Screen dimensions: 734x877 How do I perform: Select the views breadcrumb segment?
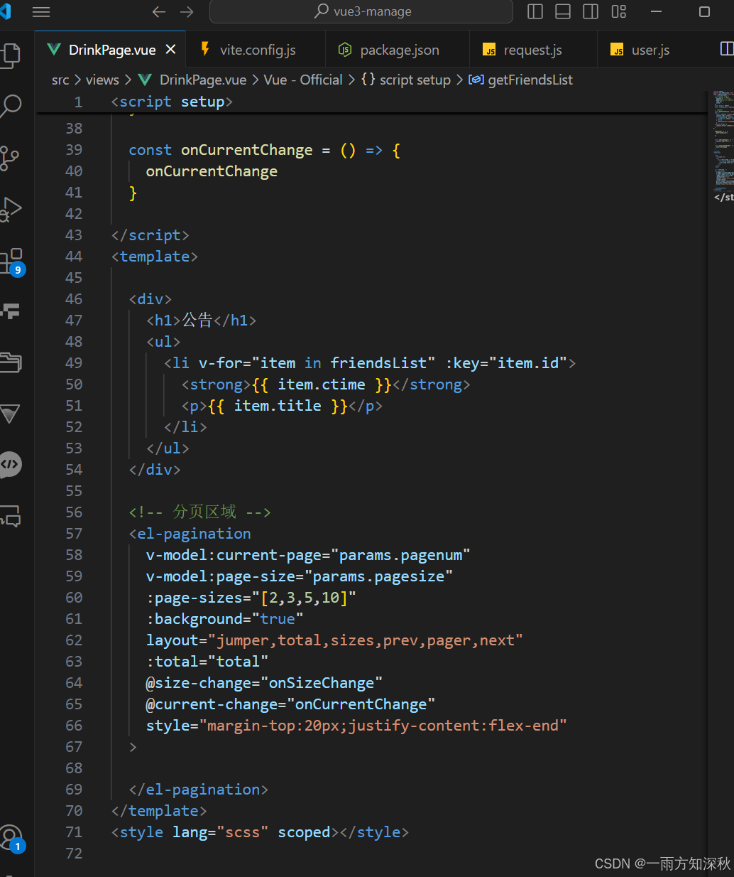pos(102,80)
